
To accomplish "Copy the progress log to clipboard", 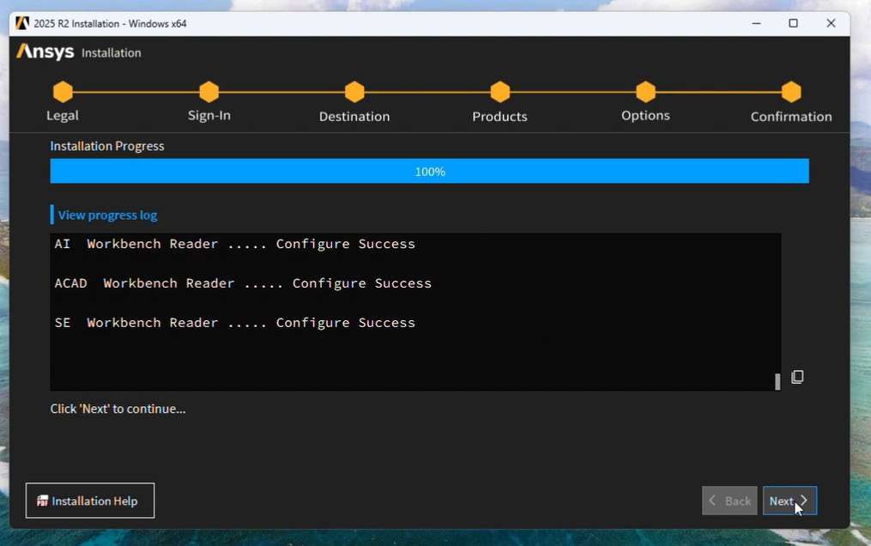I will coord(797,377).
